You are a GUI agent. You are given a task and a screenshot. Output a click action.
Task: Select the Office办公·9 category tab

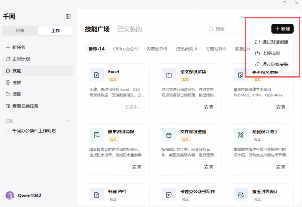[x=125, y=49]
